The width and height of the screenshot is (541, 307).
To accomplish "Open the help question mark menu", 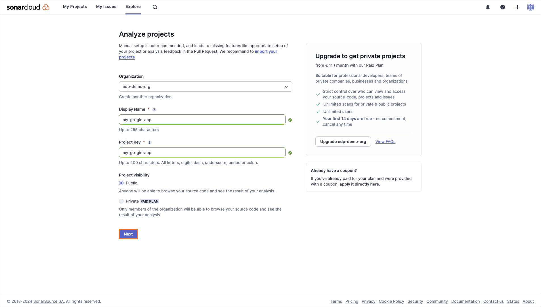I will pos(503,7).
